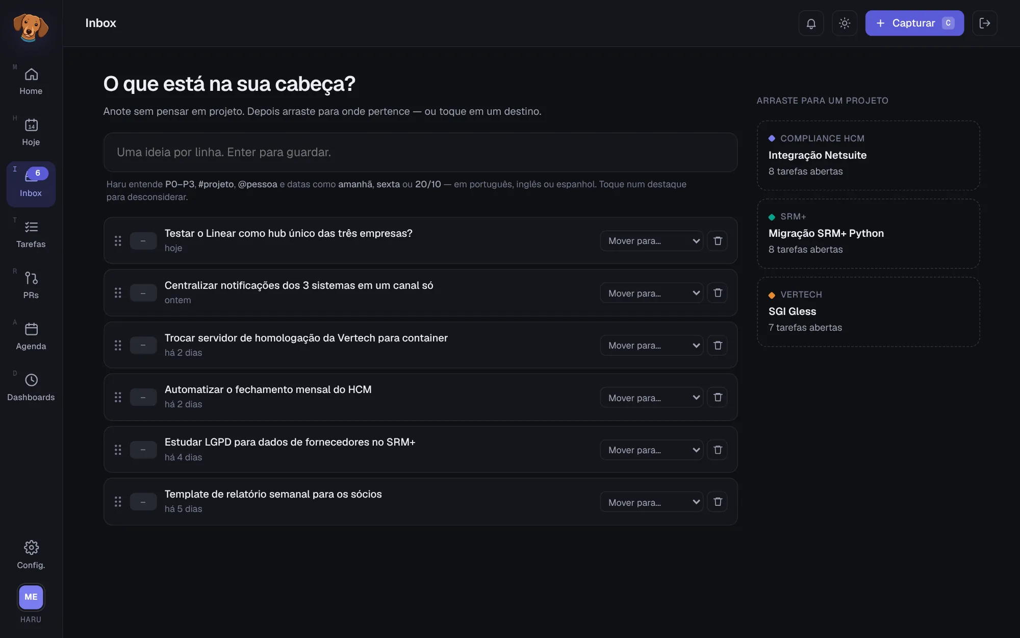
Task: Select Migração SRM+ Python project card
Action: coord(869,234)
